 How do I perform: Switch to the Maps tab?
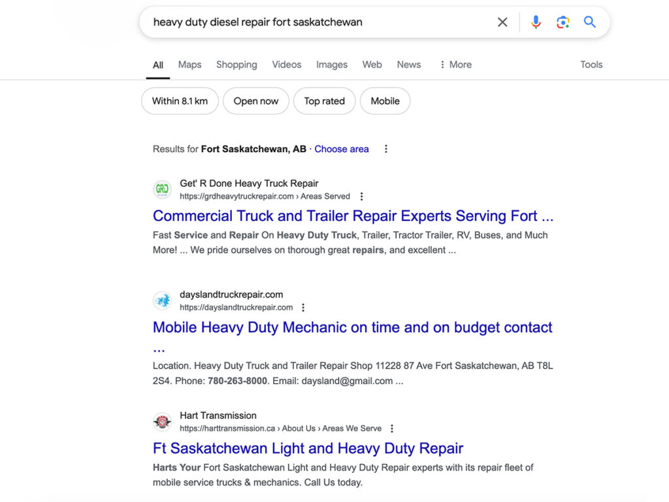[x=189, y=64]
